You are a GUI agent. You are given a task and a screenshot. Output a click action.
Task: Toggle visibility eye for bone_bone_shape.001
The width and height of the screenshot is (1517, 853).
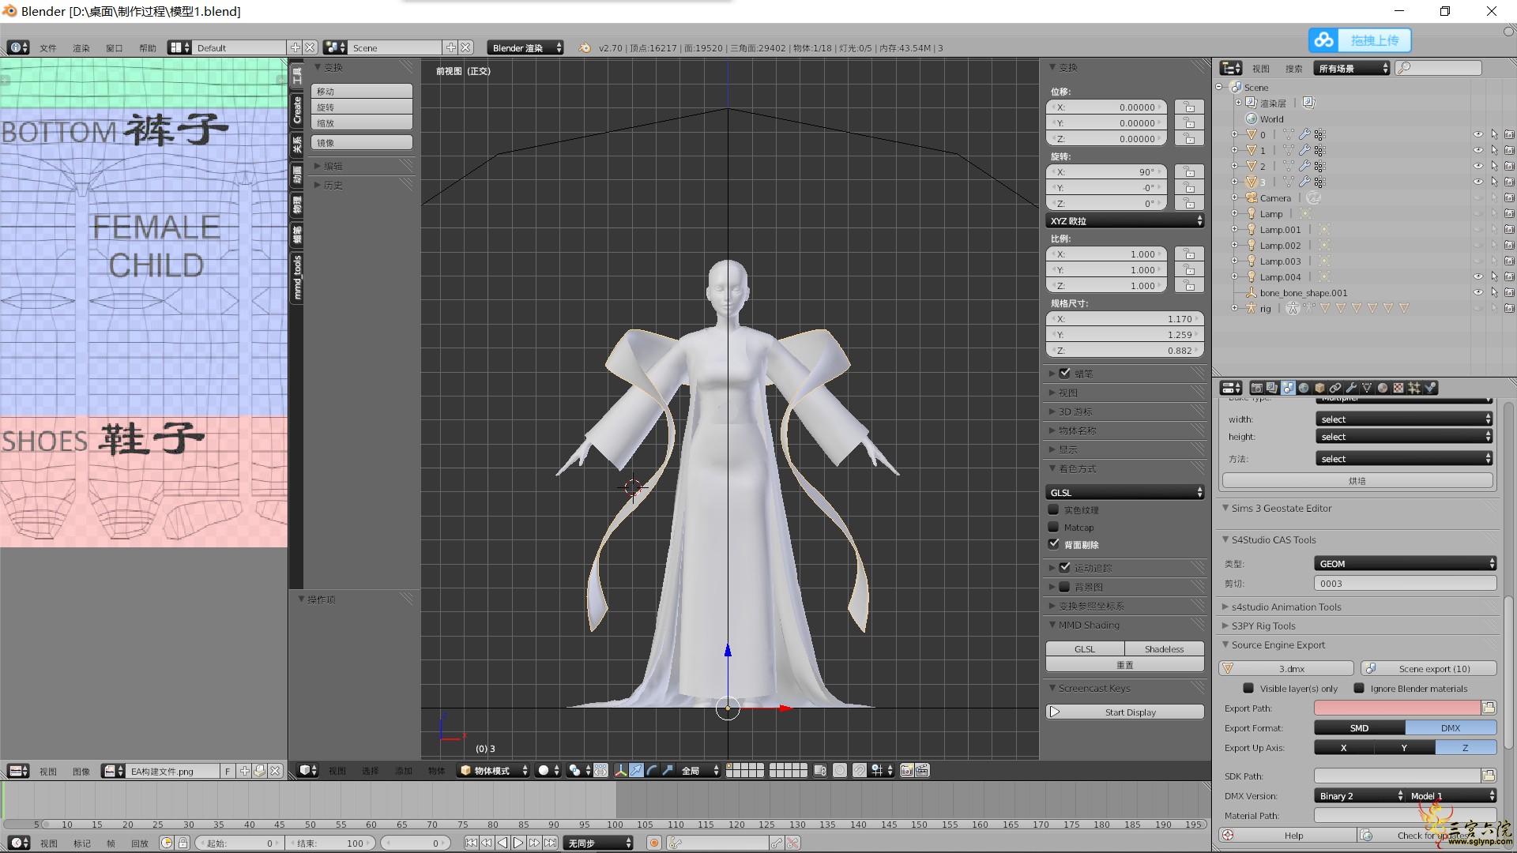click(1477, 292)
